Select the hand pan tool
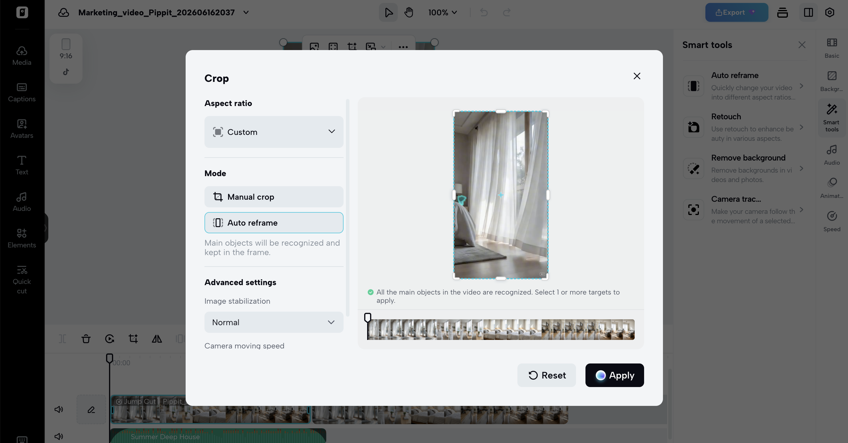The width and height of the screenshot is (848, 443). pos(409,12)
